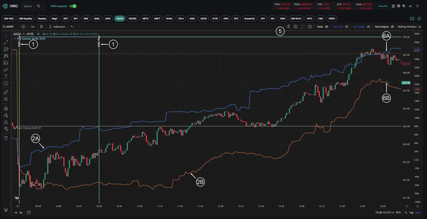Toggle magnet mode for drawings

(6, 108)
